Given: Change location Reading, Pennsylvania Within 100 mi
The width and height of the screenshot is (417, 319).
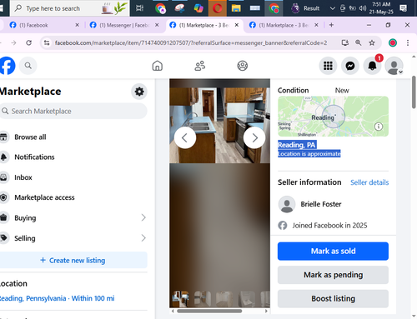Looking at the screenshot, I should (57, 298).
